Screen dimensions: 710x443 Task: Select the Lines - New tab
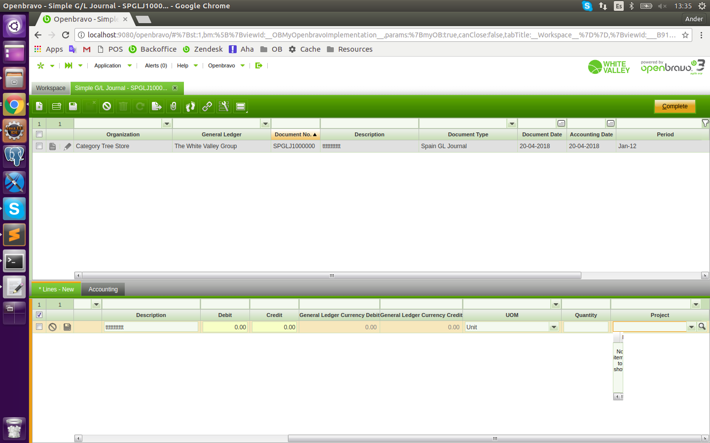coord(56,289)
